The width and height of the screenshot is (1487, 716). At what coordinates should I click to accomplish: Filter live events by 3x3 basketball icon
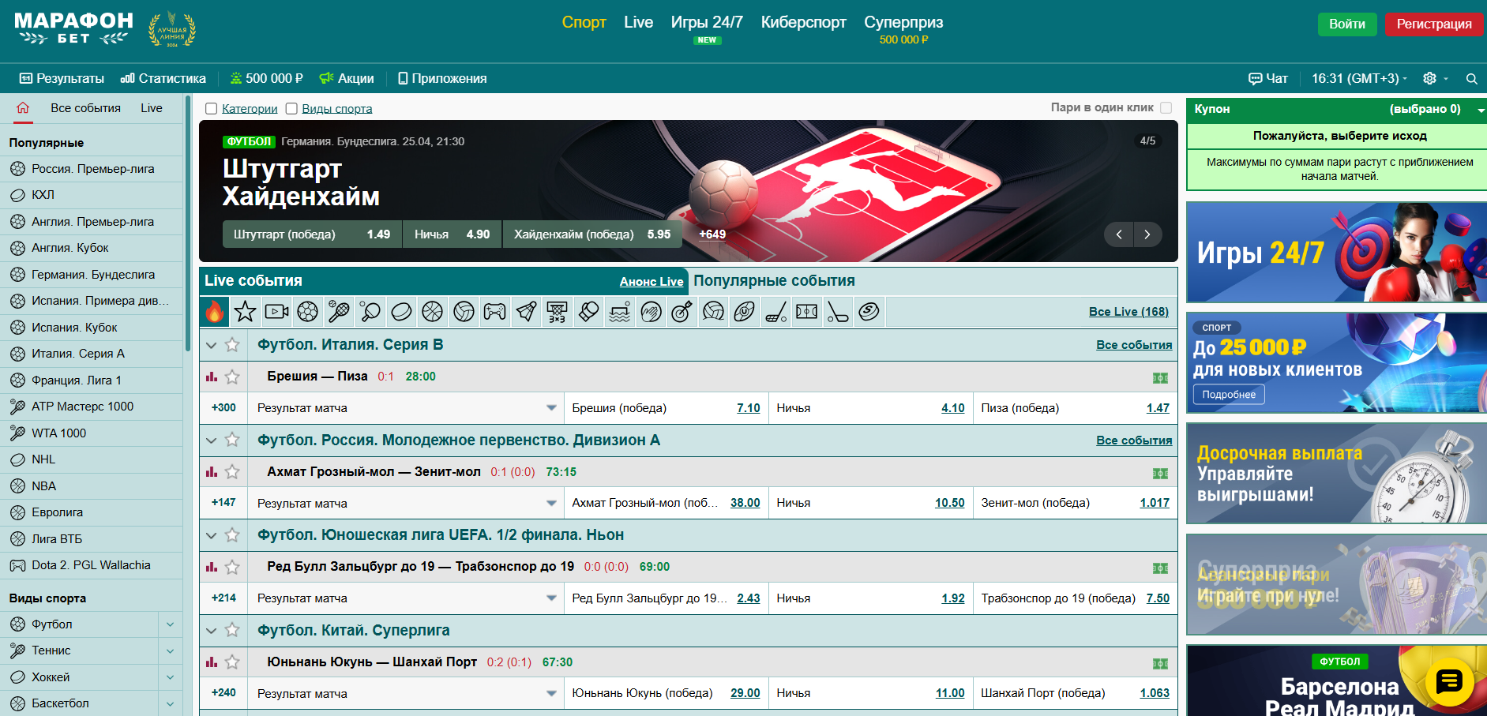click(x=557, y=312)
